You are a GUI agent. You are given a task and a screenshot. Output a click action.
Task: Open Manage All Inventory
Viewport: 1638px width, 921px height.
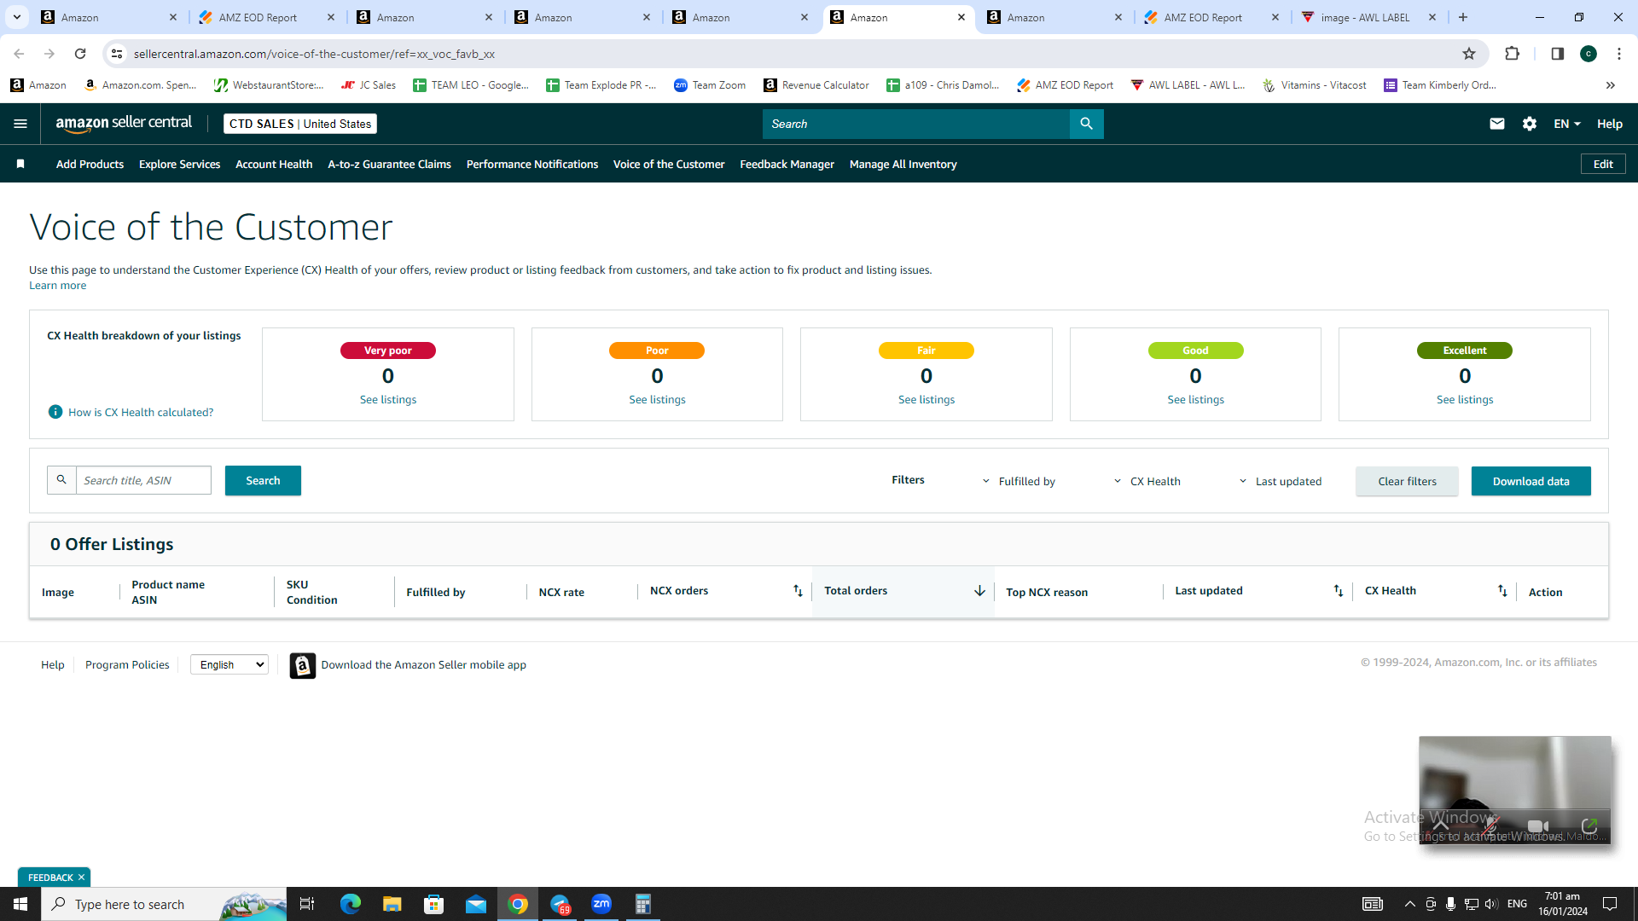pyautogui.click(x=903, y=164)
